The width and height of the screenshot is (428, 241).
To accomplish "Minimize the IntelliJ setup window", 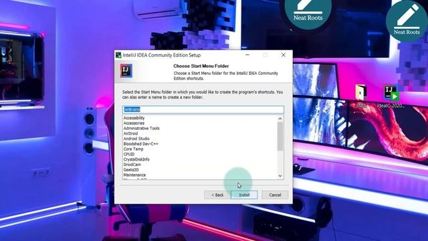I will click(247, 55).
